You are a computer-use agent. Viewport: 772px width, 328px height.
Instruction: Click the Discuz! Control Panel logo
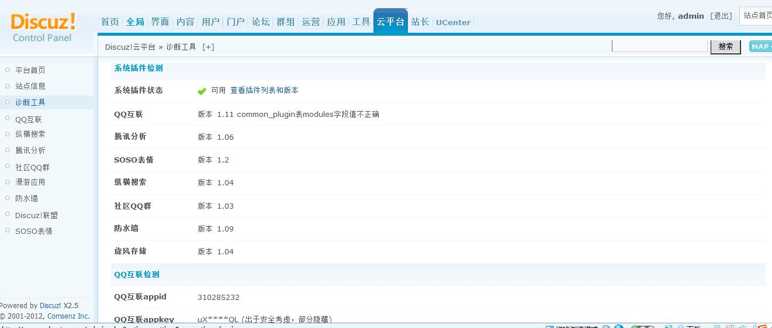tap(43, 27)
